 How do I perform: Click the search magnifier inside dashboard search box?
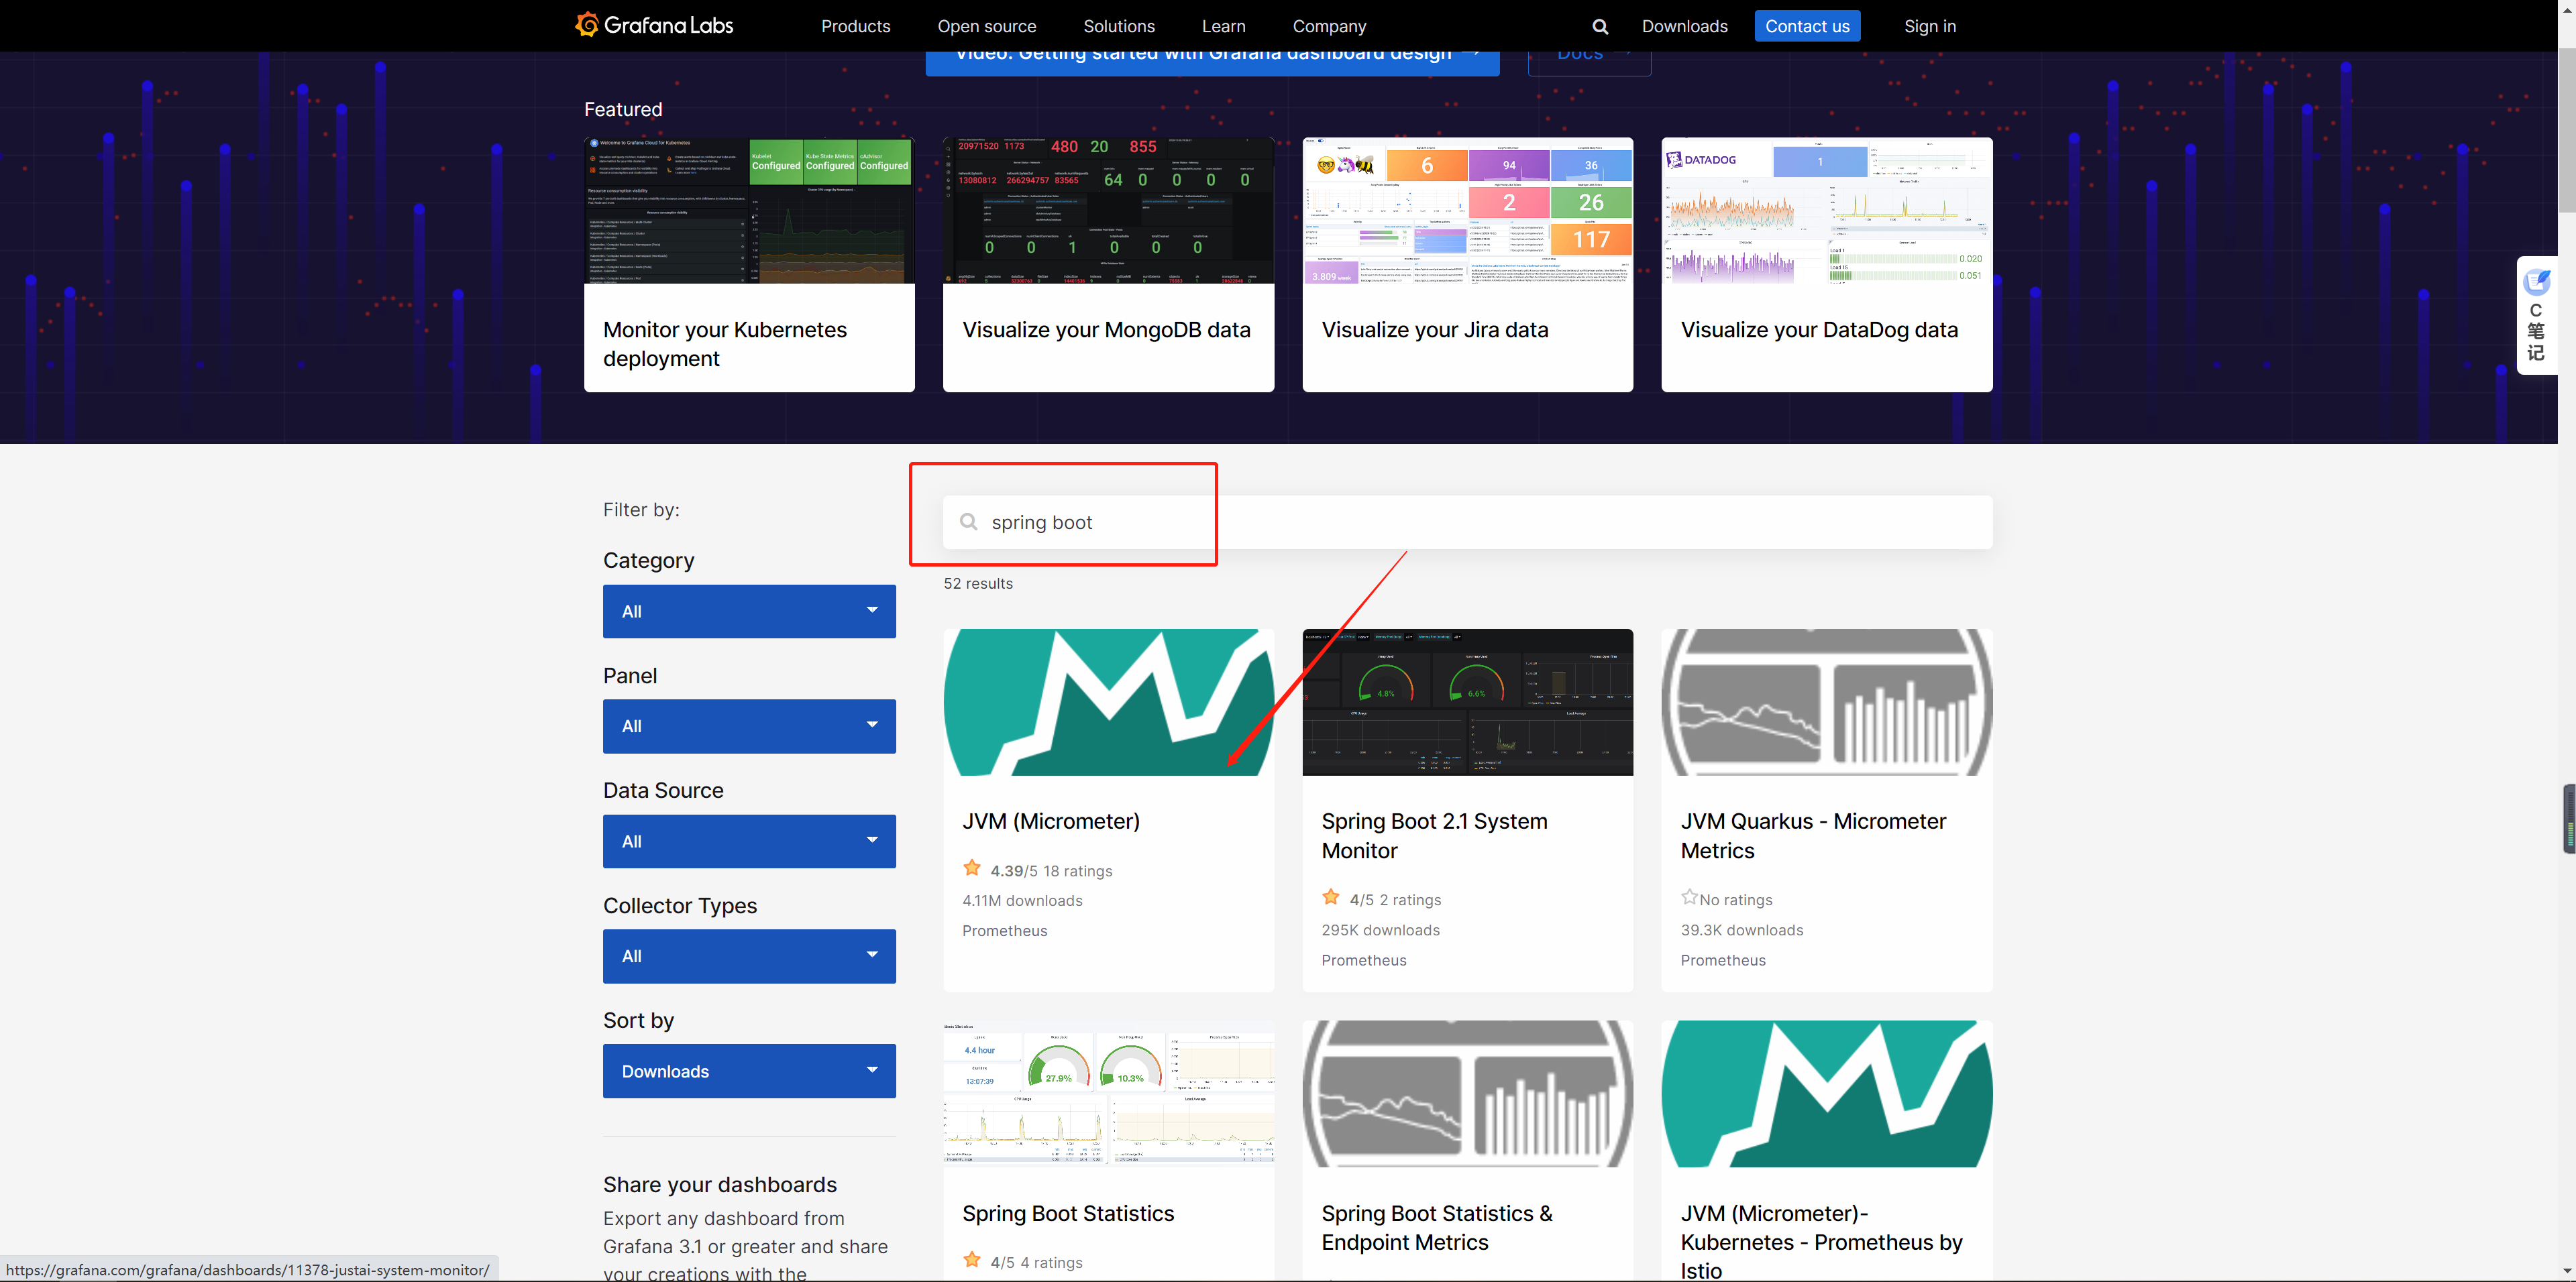pos(968,522)
